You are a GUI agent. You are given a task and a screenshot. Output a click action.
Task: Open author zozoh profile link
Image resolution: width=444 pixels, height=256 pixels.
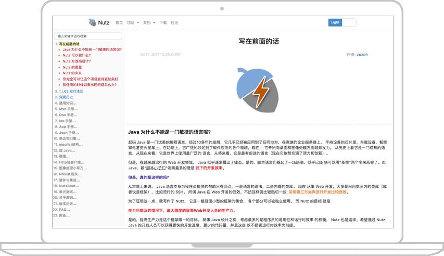[362, 55]
